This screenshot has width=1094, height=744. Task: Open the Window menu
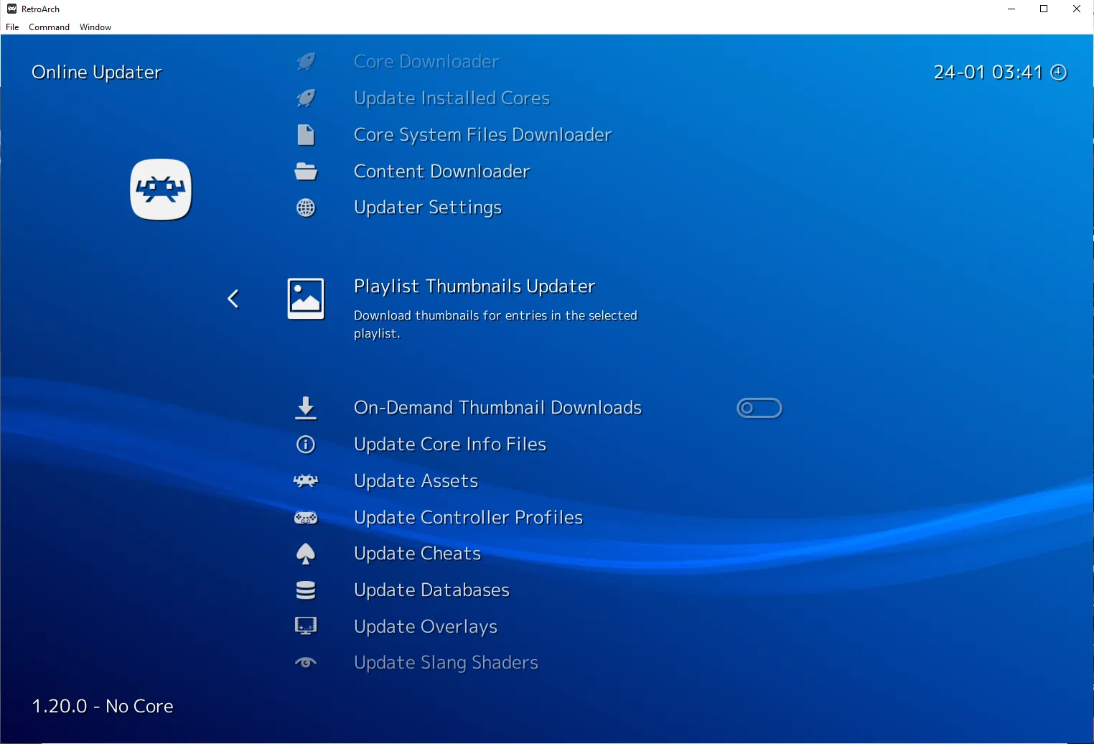click(95, 27)
